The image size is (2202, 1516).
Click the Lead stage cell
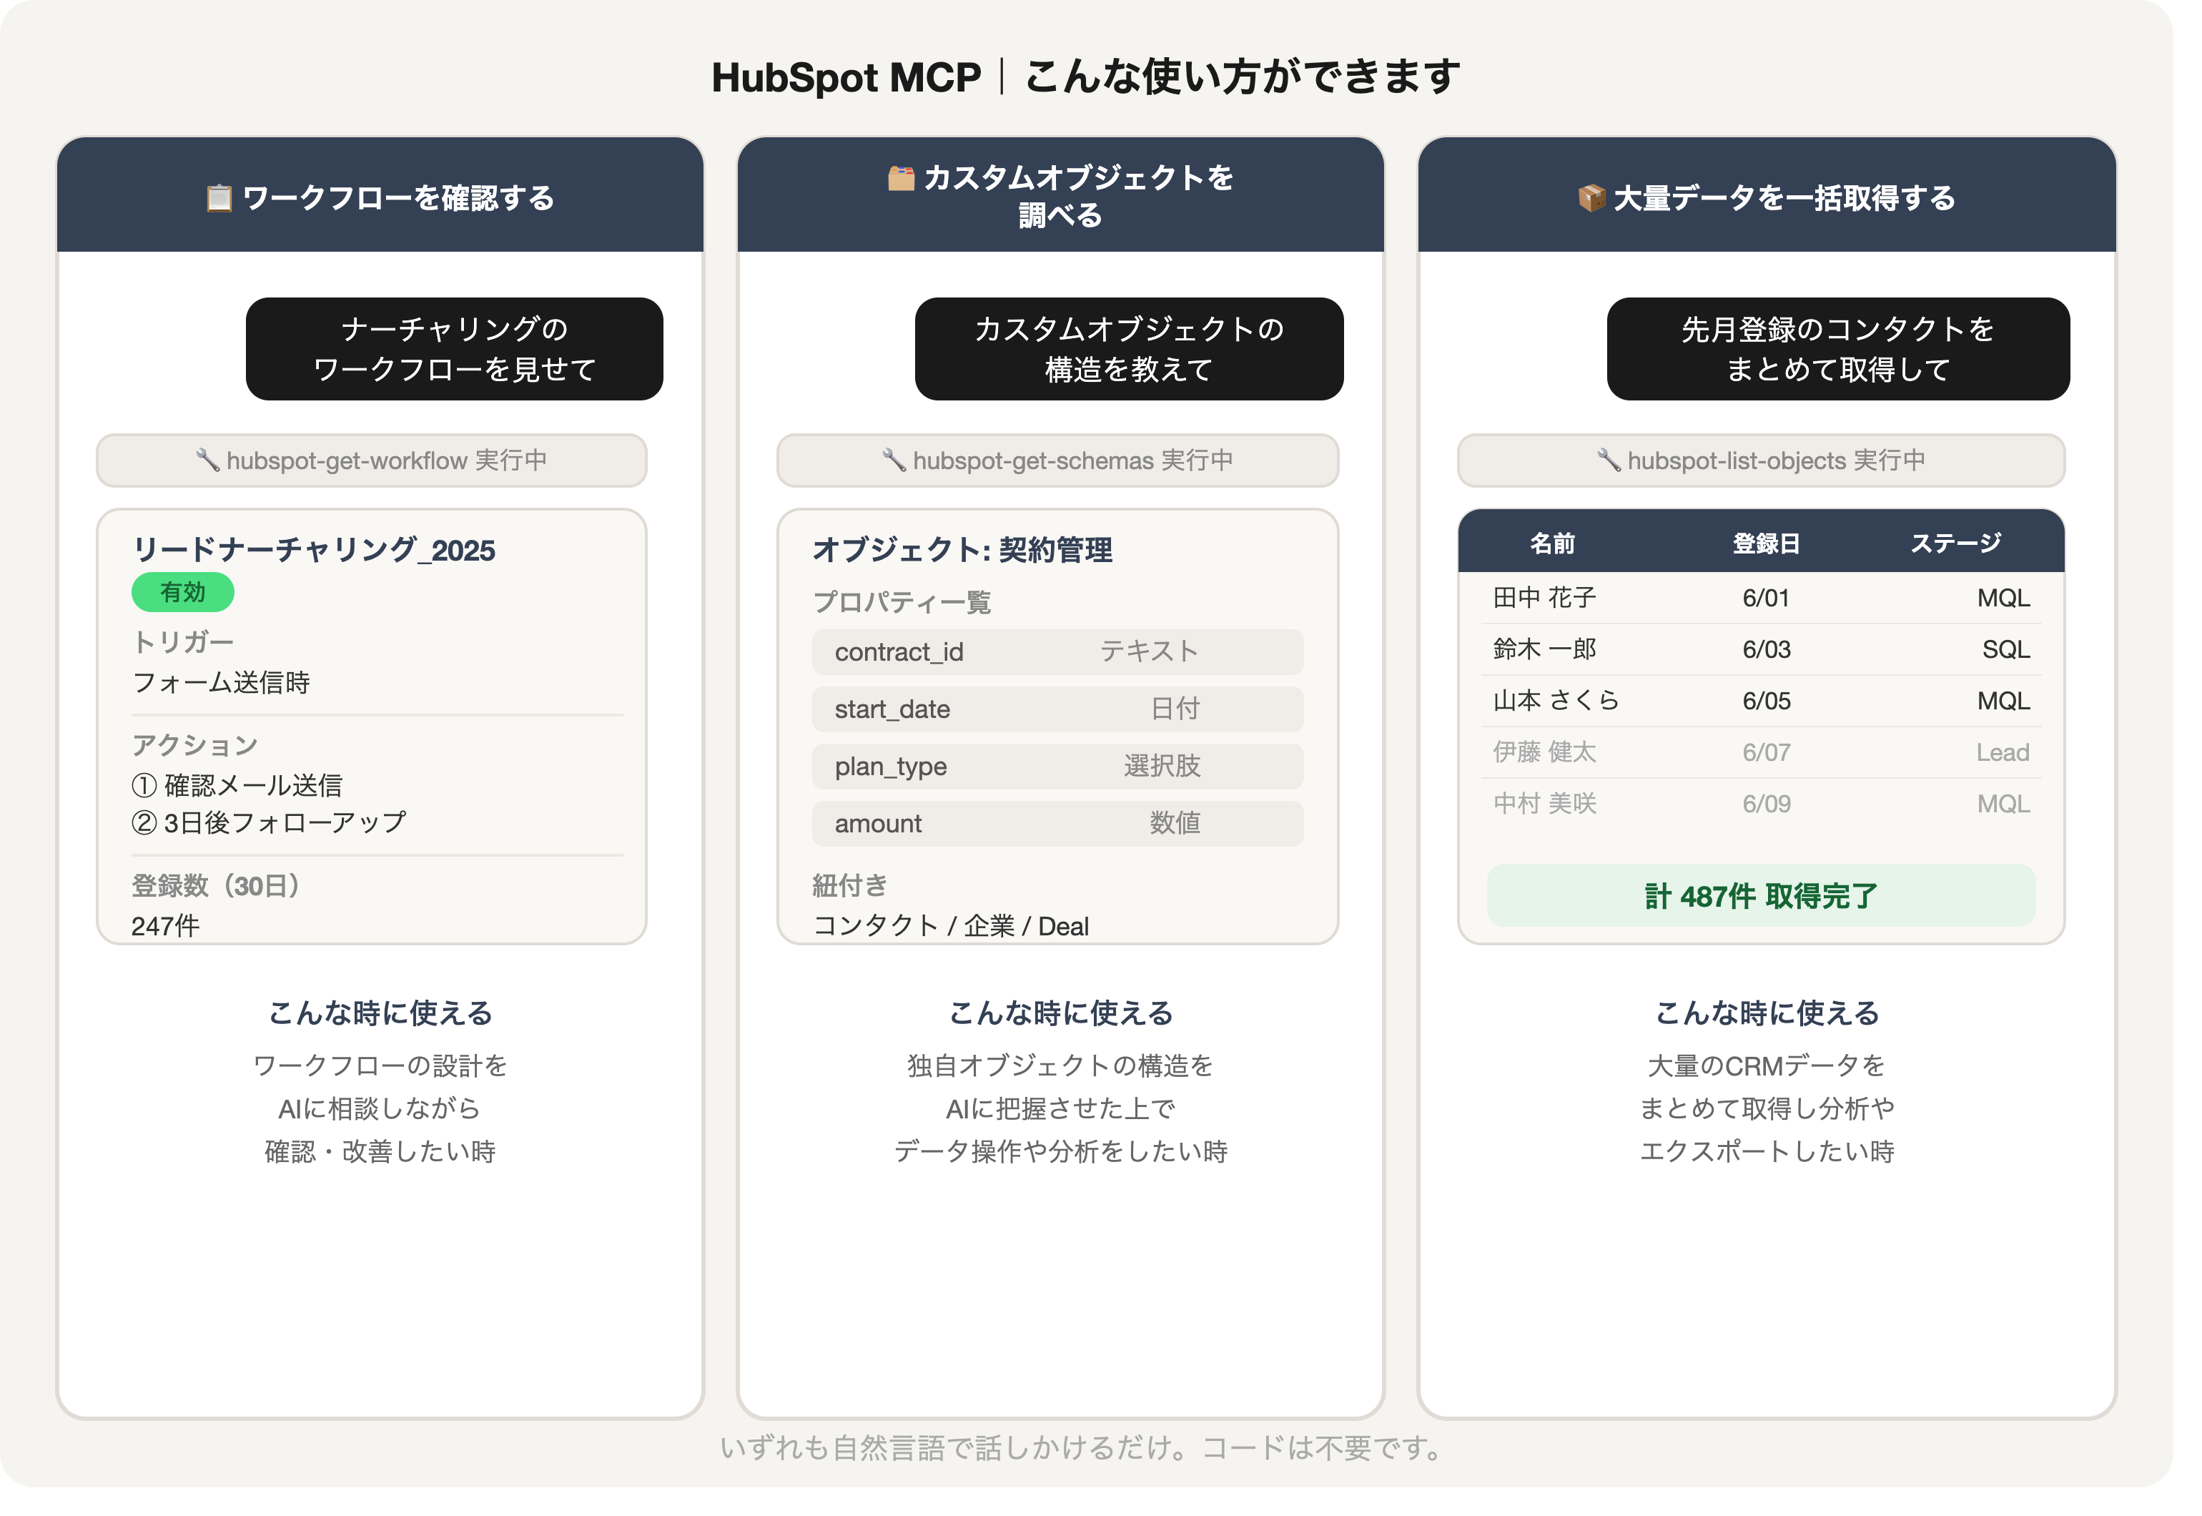point(2002,752)
